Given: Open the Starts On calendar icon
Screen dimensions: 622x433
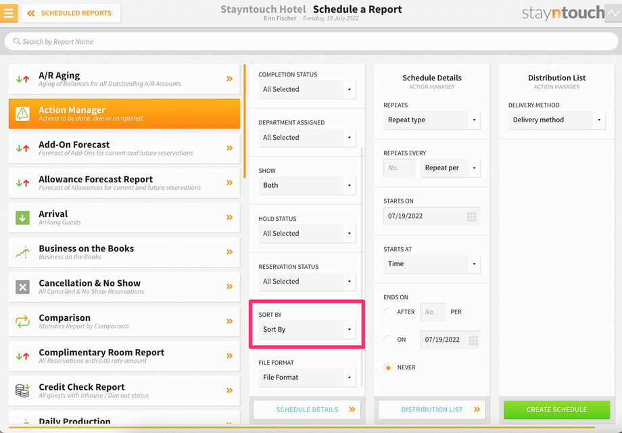Looking at the screenshot, I should [472, 216].
